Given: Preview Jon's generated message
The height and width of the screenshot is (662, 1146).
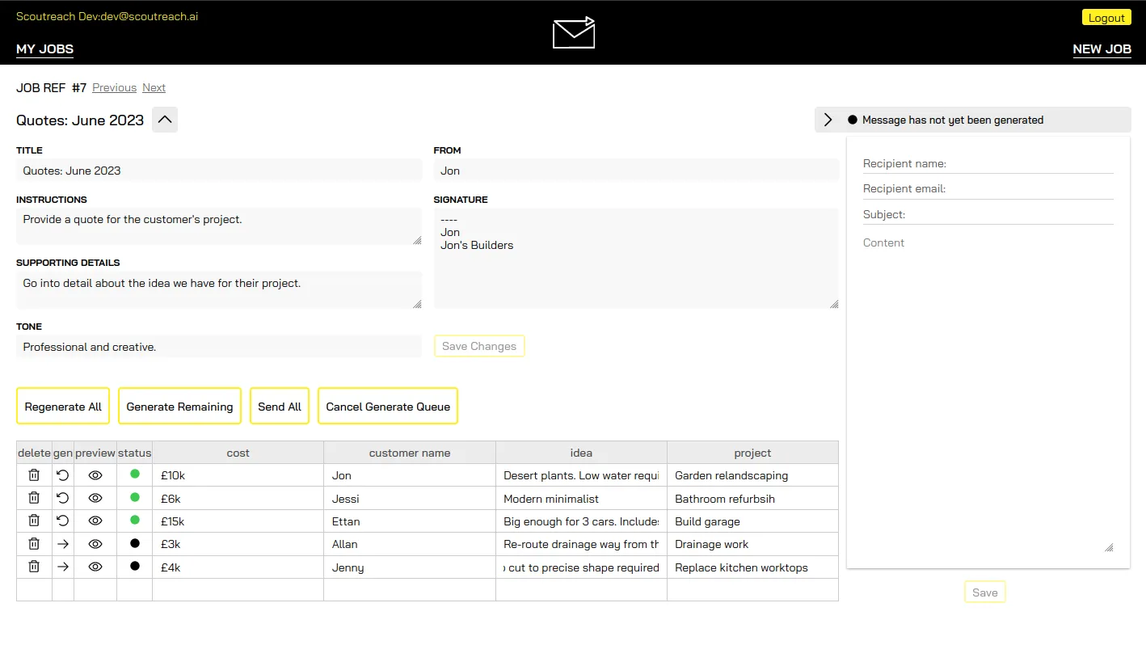Looking at the screenshot, I should pyautogui.click(x=95, y=475).
